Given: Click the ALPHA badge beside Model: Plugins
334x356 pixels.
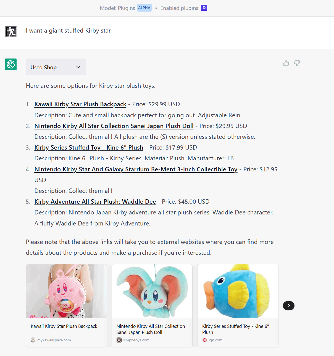Looking at the screenshot, I should (x=144, y=8).
